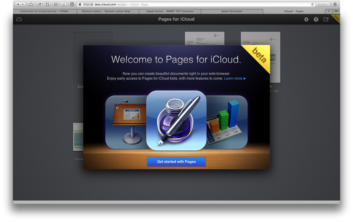Open the teal document thumbnail behind dialog

point(78,137)
